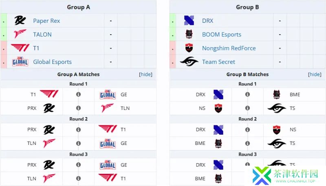Screen dimensions: 326x186
Task: Open match info for PRX vs TLN Round 1
Action: pos(78,108)
